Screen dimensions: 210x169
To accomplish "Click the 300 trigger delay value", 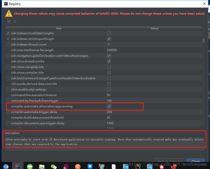I will click(109, 112).
